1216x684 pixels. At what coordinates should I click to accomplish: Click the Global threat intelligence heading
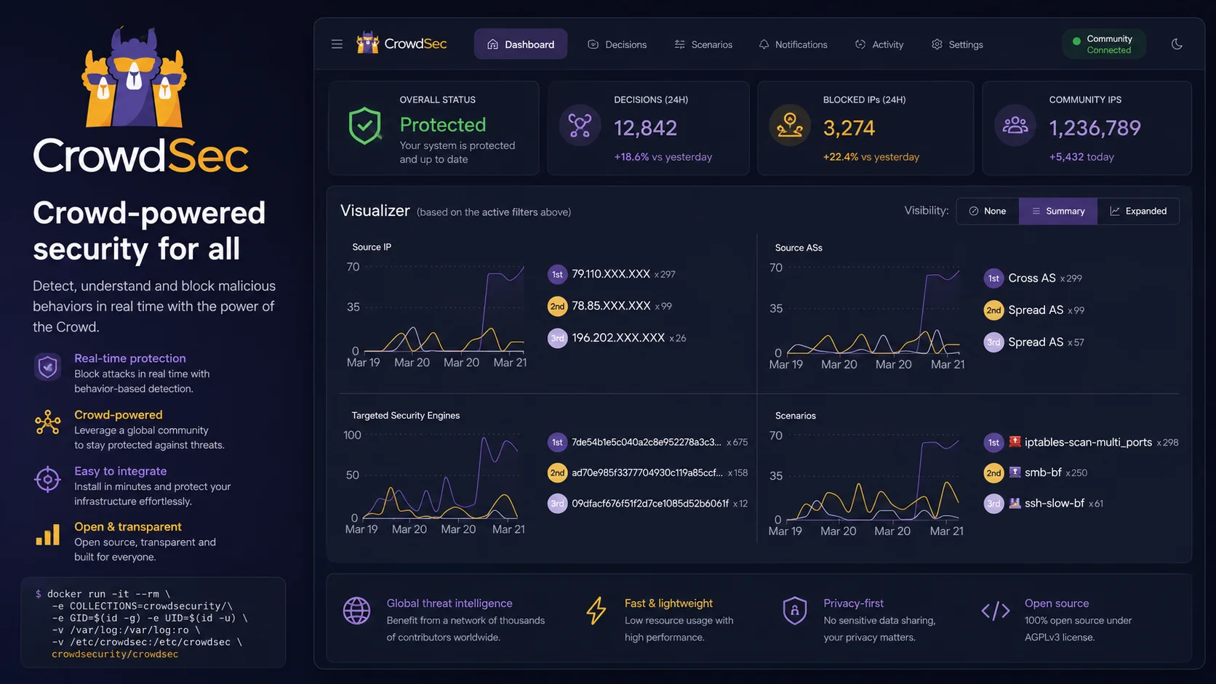tap(449, 603)
